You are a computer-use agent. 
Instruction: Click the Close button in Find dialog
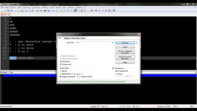125,62
